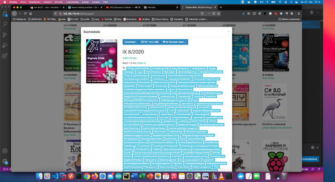Select the 'Datenbanken' tag
This screenshot has height=182, width=335.
click(144, 82)
